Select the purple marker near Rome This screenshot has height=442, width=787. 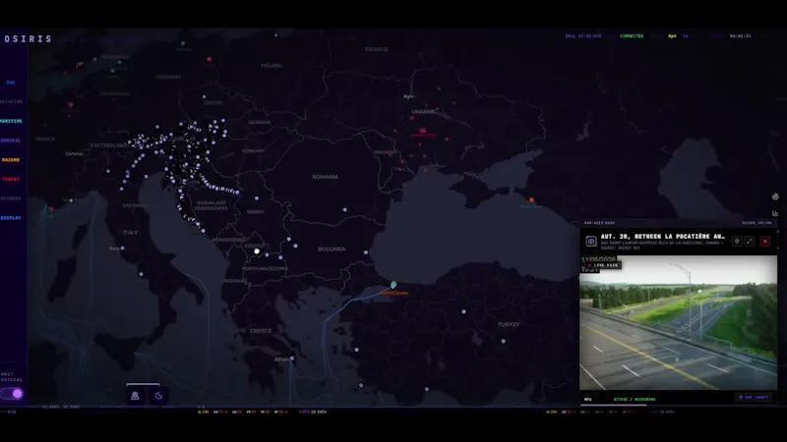(122, 249)
